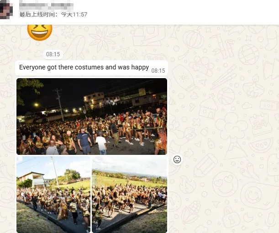This screenshot has height=233, width=279.
Task: Click the word 'happy' in the message
Action: [140, 68]
